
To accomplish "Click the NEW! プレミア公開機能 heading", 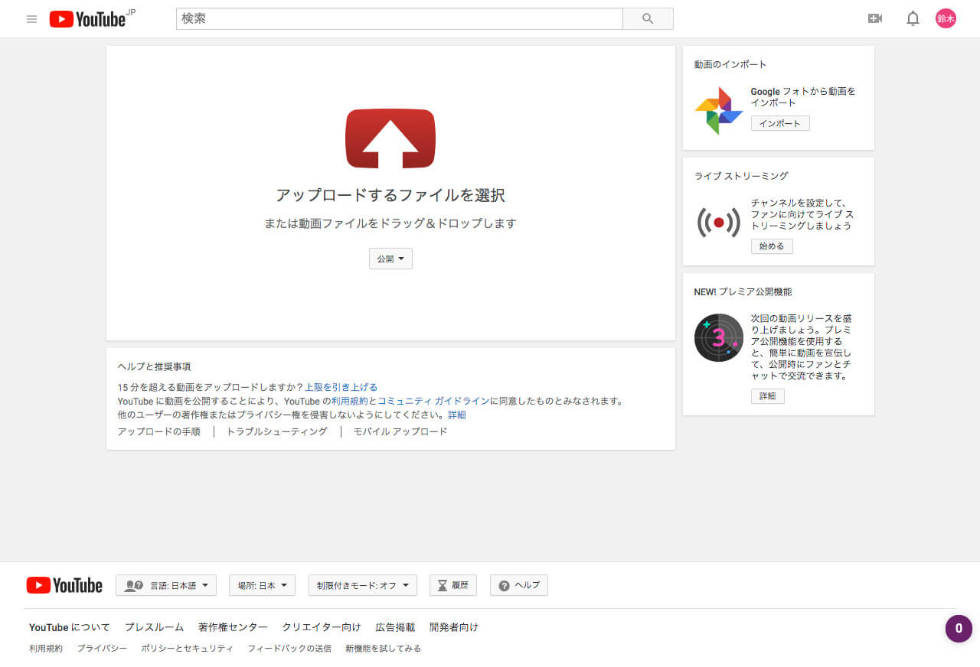I will coord(743,292).
